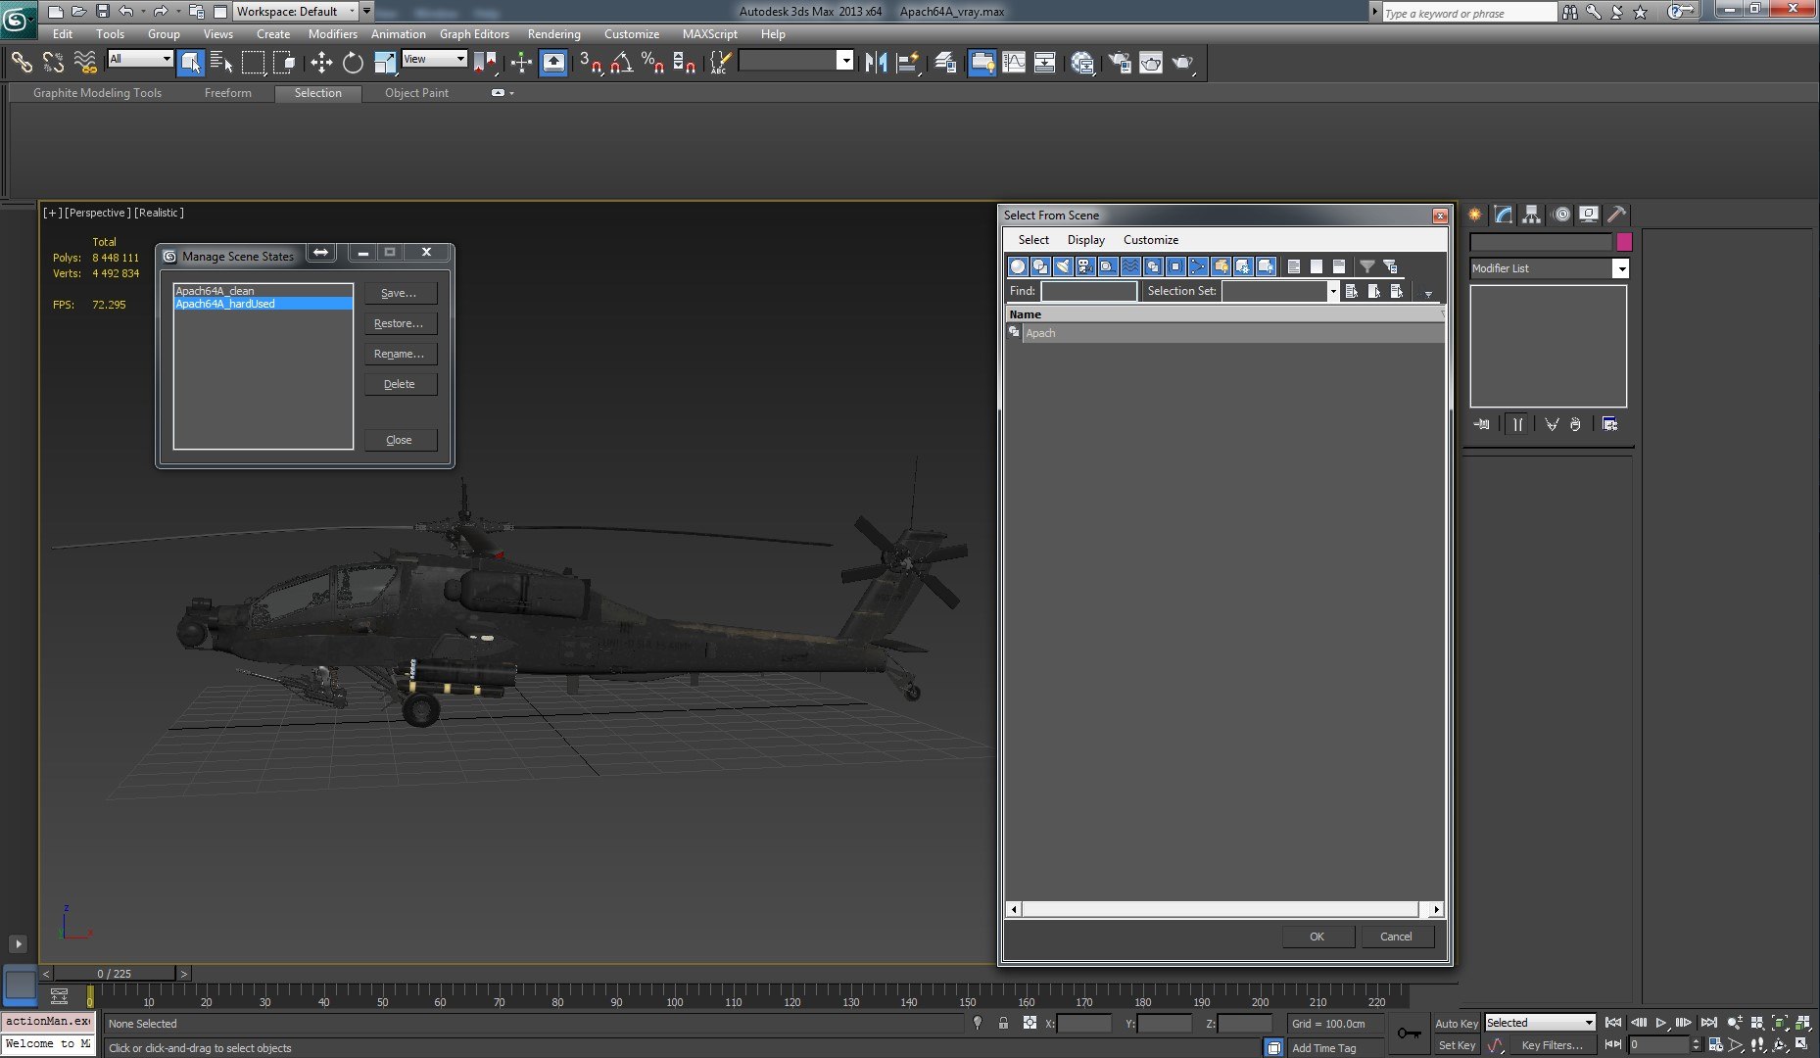
Task: Open the Rendering menu
Action: [x=553, y=34]
